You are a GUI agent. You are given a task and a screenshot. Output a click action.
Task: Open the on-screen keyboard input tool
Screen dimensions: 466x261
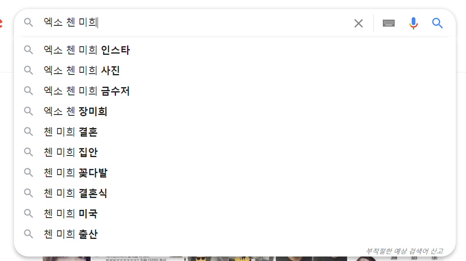click(389, 23)
